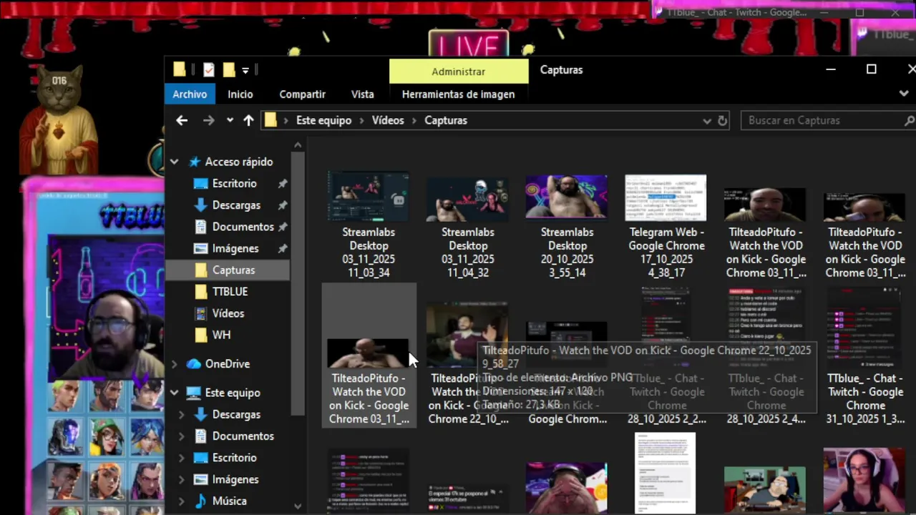Switch to the Compartir ribbon tab
The image size is (916, 515).
pyautogui.click(x=302, y=94)
